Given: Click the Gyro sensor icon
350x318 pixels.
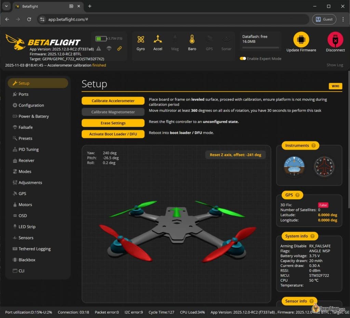Looking at the screenshot, I should tap(140, 40).
